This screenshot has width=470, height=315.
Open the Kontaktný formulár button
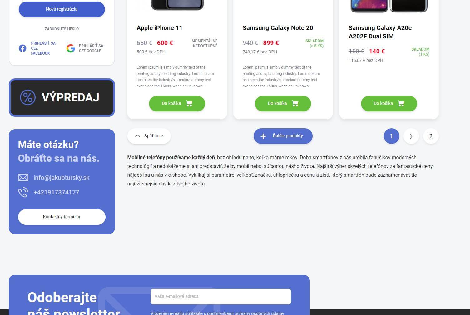(62, 217)
